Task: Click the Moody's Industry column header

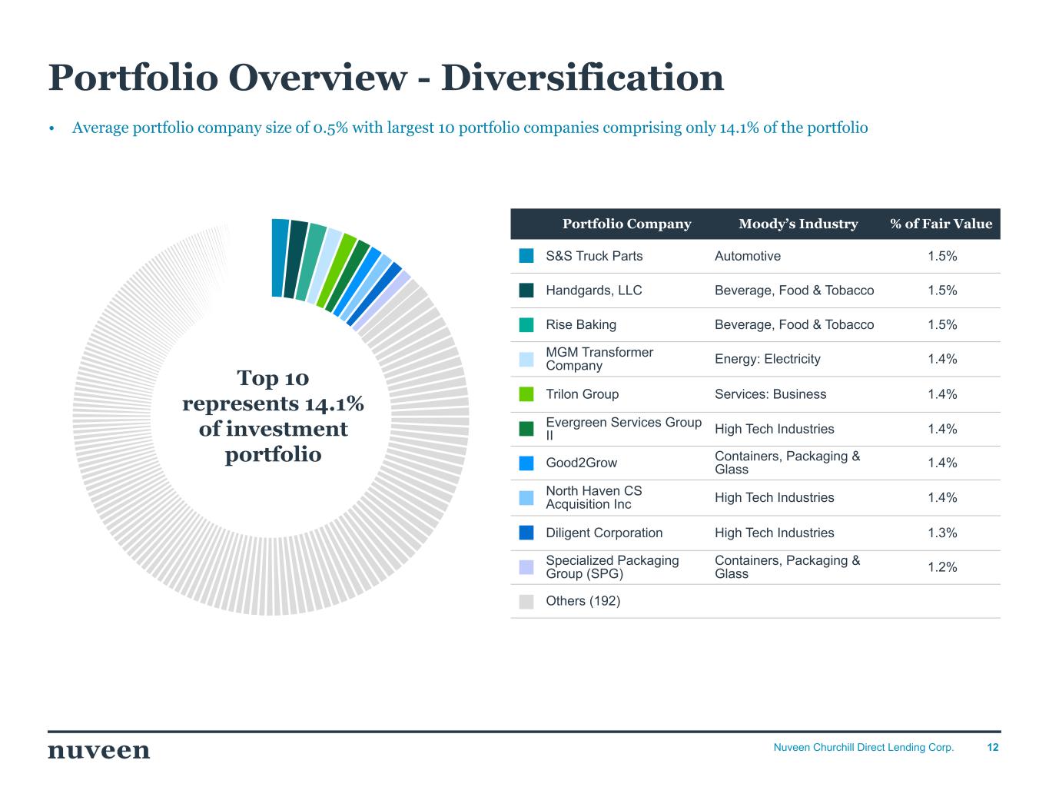Action: click(x=798, y=224)
